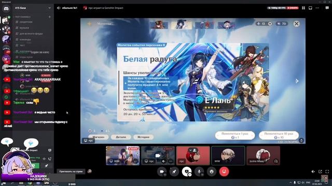
Task: Add primogems with plus button
Action: 270,24
